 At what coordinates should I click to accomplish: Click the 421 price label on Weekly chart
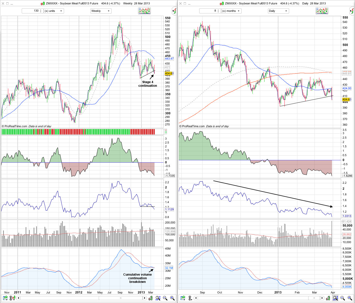click(x=167, y=67)
